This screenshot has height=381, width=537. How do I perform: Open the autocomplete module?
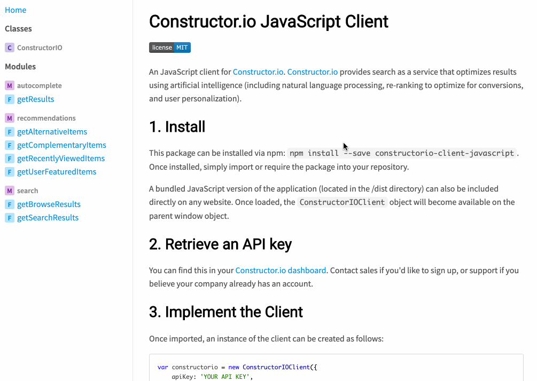(x=40, y=85)
